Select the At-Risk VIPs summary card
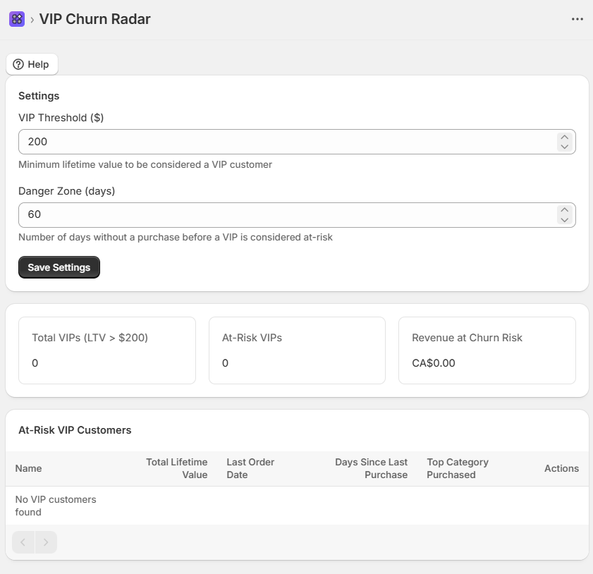The image size is (593, 574). [x=297, y=350]
